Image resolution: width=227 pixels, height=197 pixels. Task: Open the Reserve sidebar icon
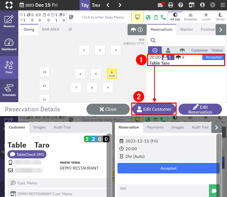[x=9, y=22]
